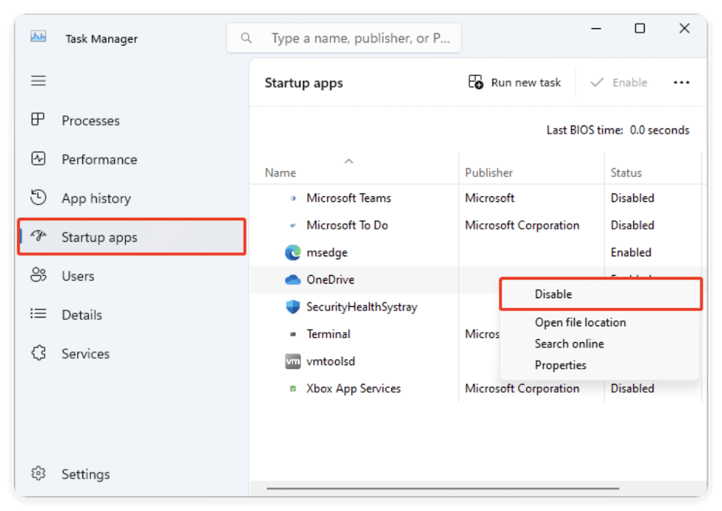The width and height of the screenshot is (722, 511).
Task: Choose Disable from the context menu
Action: pos(553,294)
